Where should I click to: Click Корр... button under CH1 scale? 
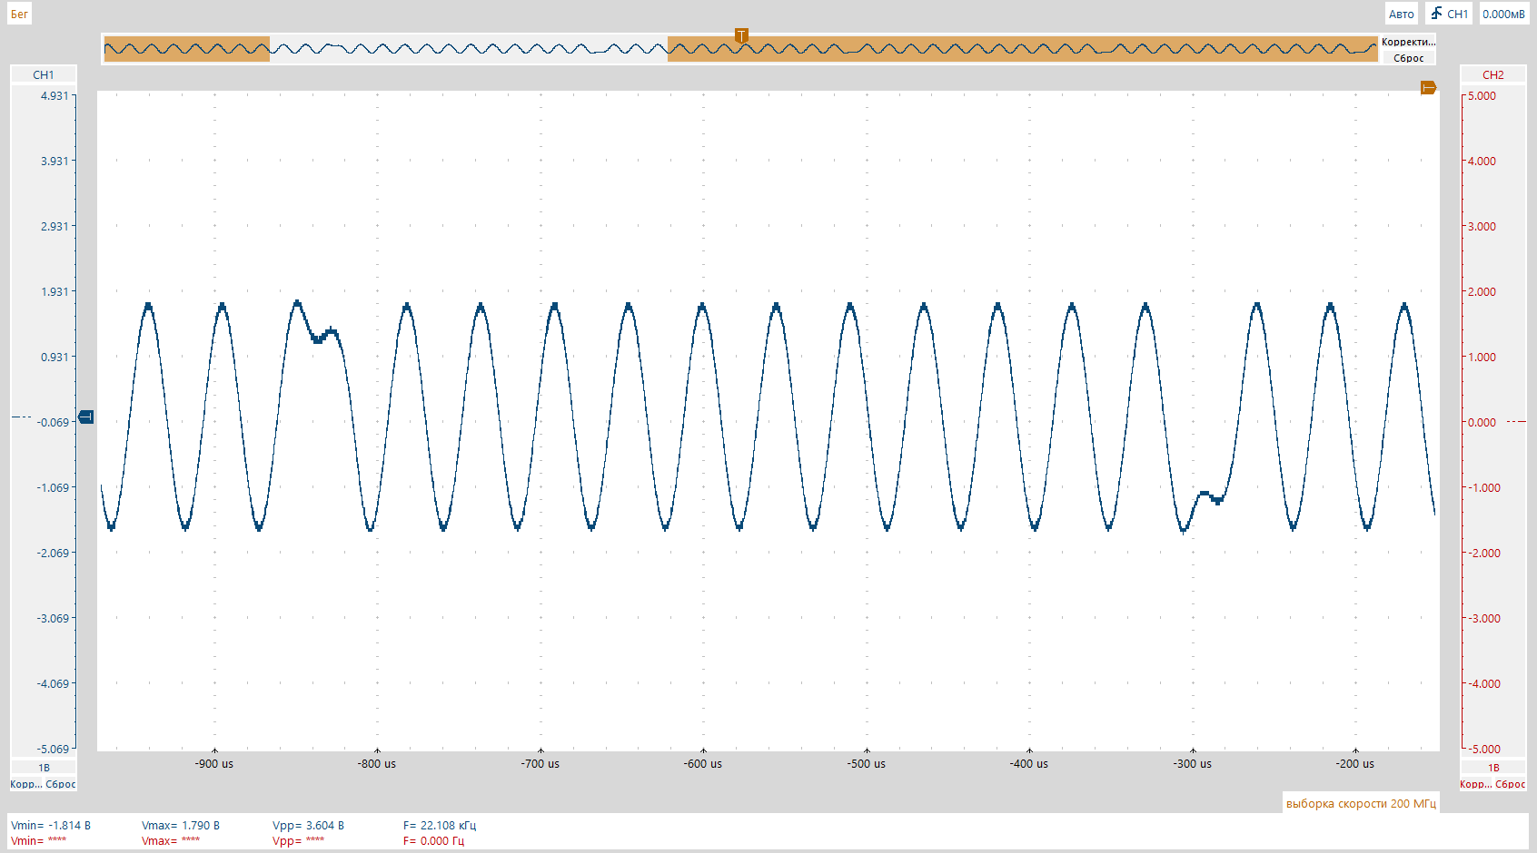click(25, 784)
